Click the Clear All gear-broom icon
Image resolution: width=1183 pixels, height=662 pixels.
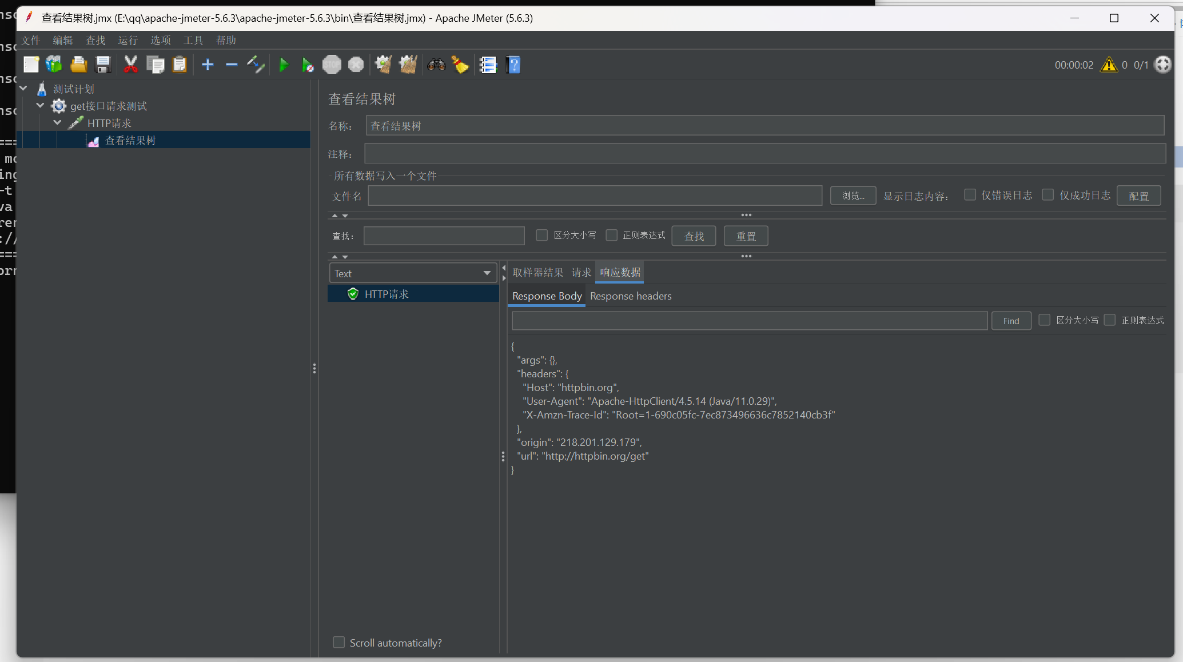pyautogui.click(x=408, y=65)
